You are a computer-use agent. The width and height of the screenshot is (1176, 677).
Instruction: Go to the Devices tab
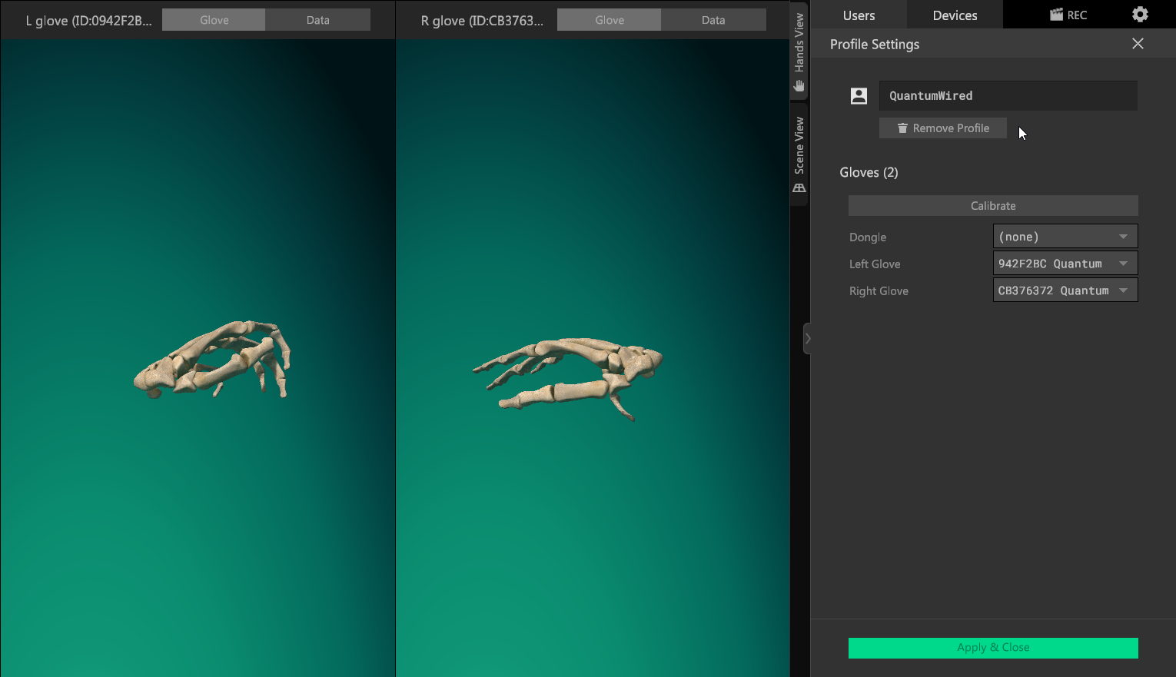coord(955,15)
